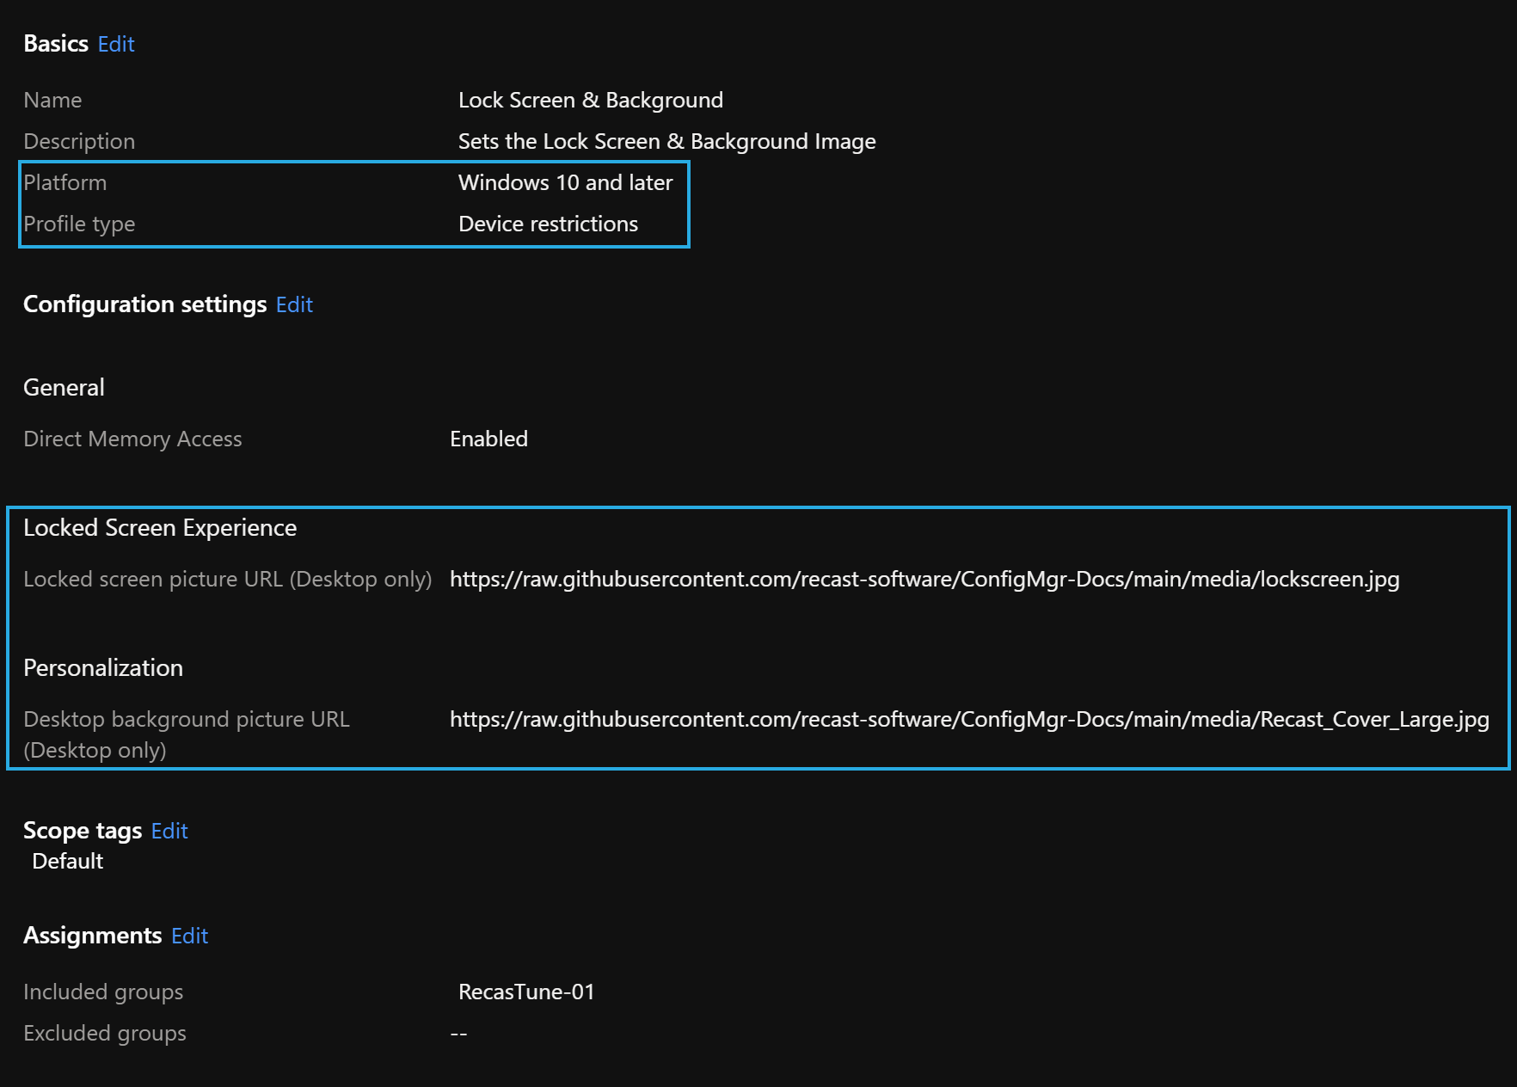Click the description text Sets the Lock Screen & Background Image
The width and height of the screenshot is (1517, 1087).
666,142
